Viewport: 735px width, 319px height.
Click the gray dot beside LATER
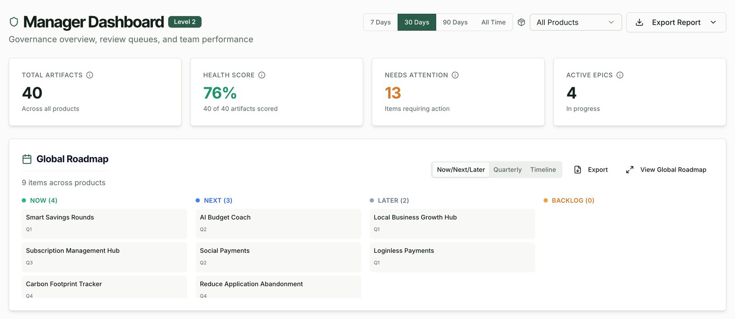(372, 200)
